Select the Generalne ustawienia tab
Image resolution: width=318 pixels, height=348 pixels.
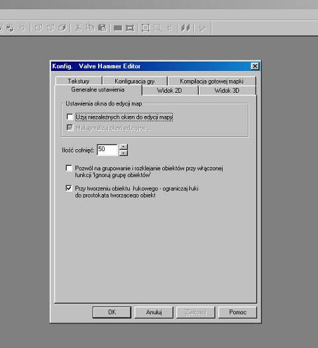tap(98, 89)
